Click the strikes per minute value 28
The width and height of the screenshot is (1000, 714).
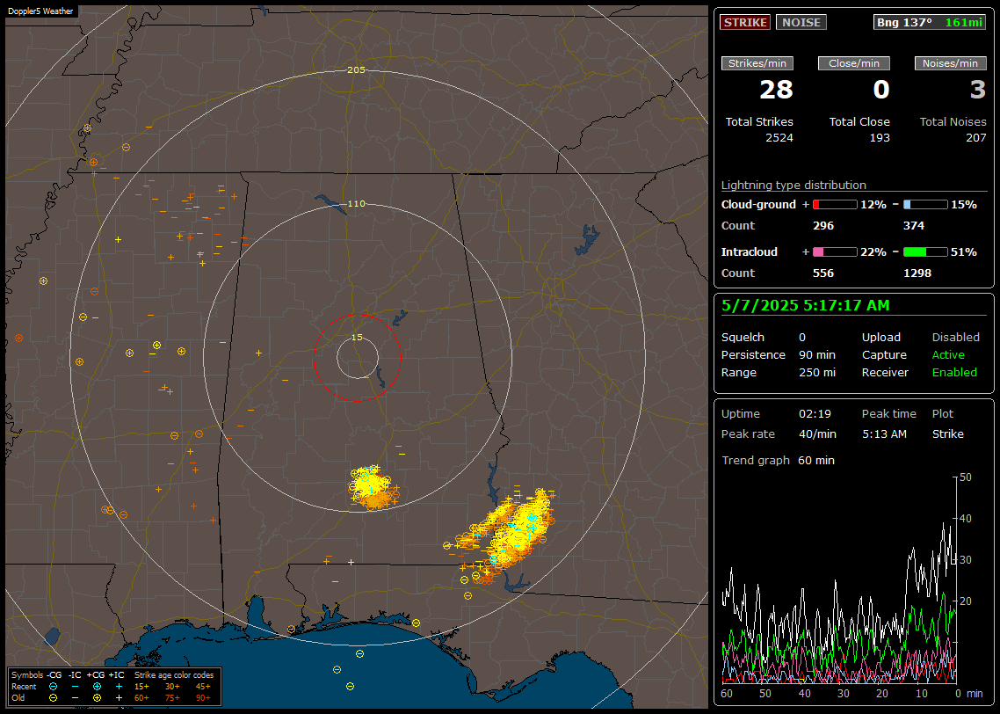point(776,90)
